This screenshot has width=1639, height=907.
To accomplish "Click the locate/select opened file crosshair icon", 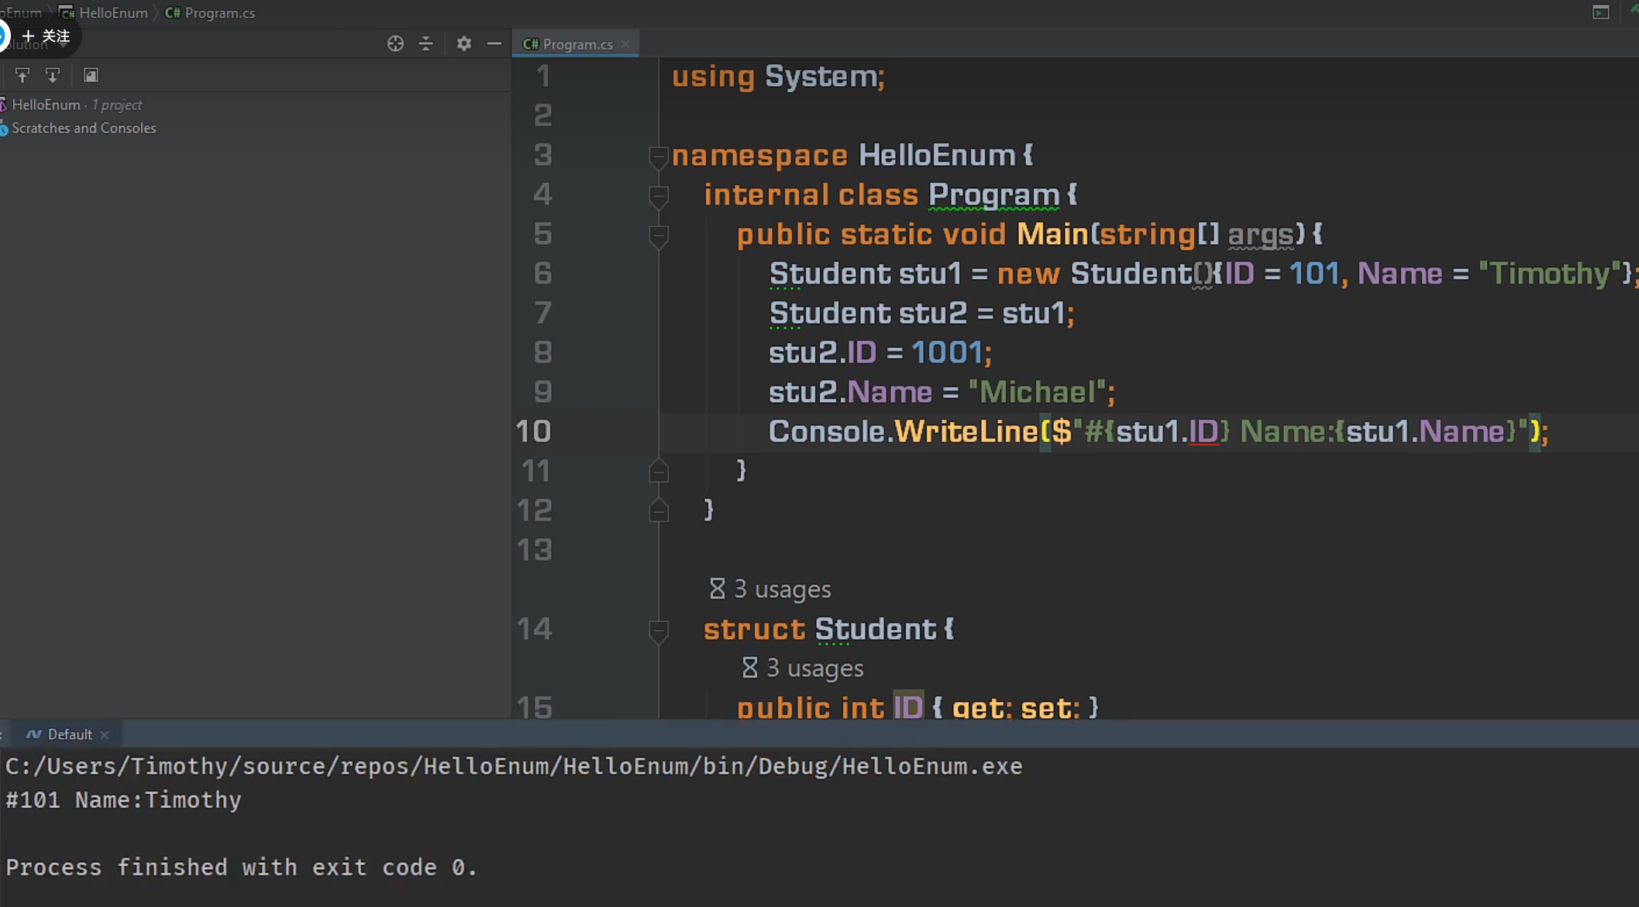I will pyautogui.click(x=395, y=43).
